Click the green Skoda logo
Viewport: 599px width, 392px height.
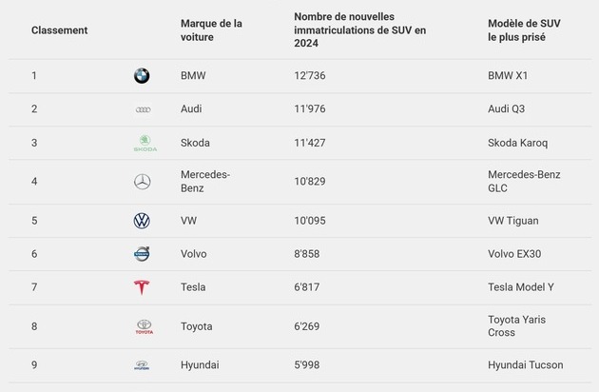pos(145,144)
